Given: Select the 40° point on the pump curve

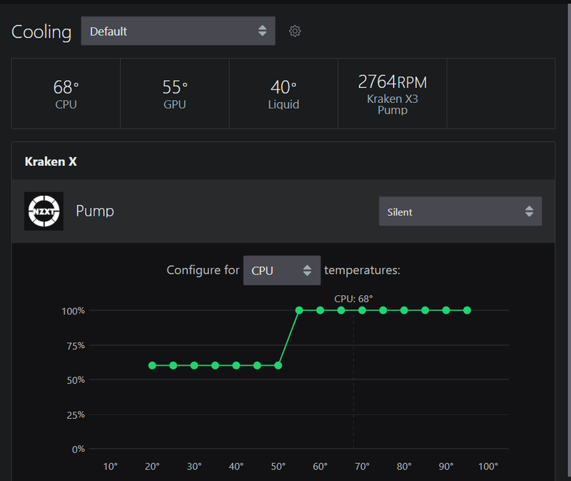Looking at the screenshot, I should tap(236, 365).
